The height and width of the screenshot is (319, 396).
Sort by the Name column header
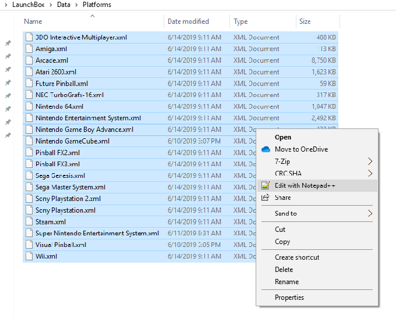click(33, 21)
